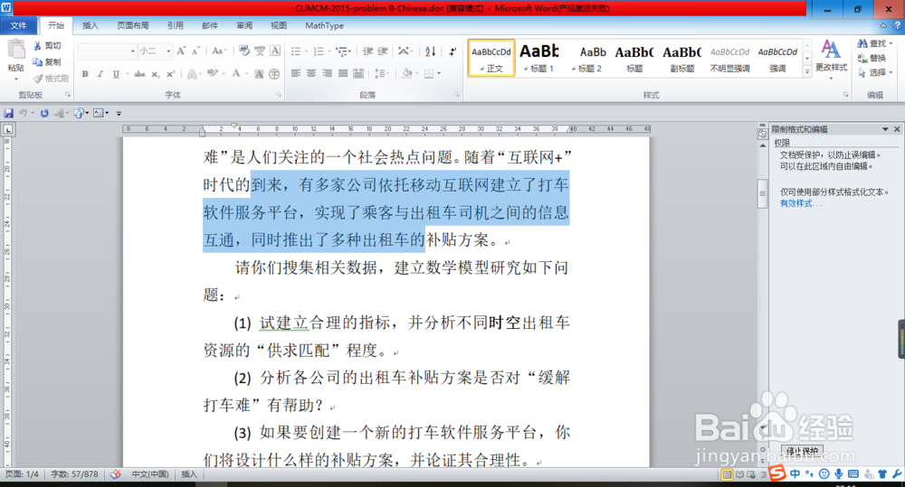This screenshot has height=487, width=905.
Task: Toggle 插入 insert mode in status bar
Action: (x=189, y=474)
